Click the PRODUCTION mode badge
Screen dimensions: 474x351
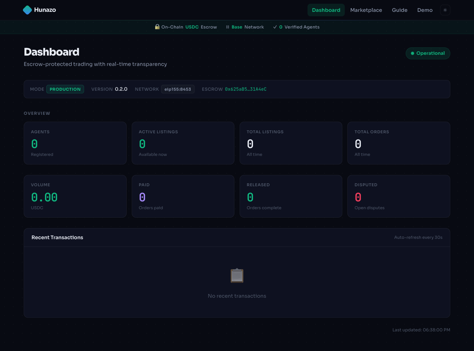coord(65,89)
